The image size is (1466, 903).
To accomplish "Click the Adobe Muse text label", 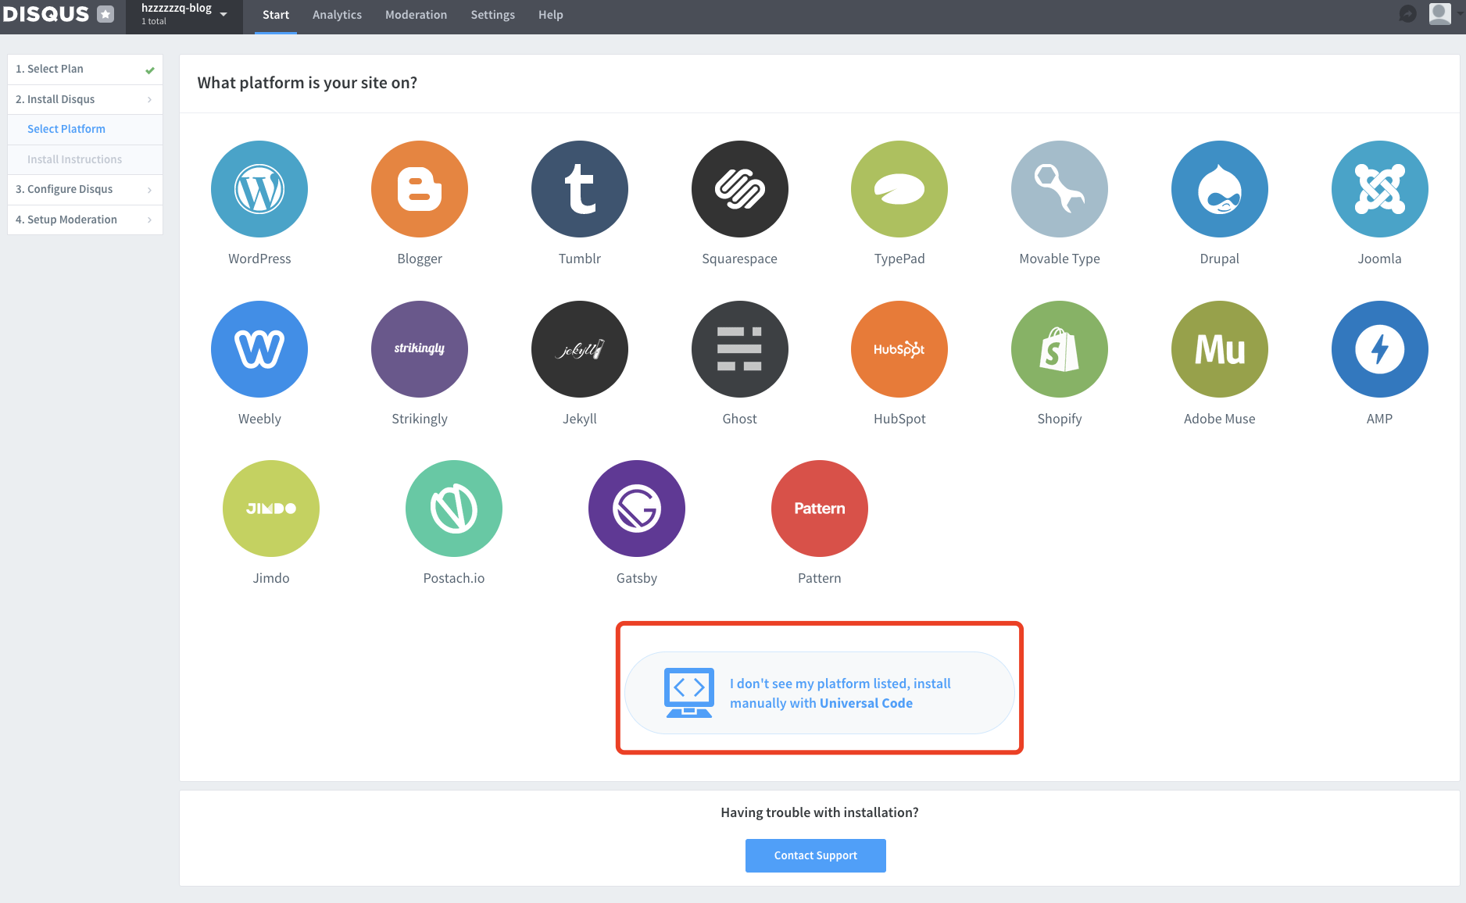I will (1220, 419).
